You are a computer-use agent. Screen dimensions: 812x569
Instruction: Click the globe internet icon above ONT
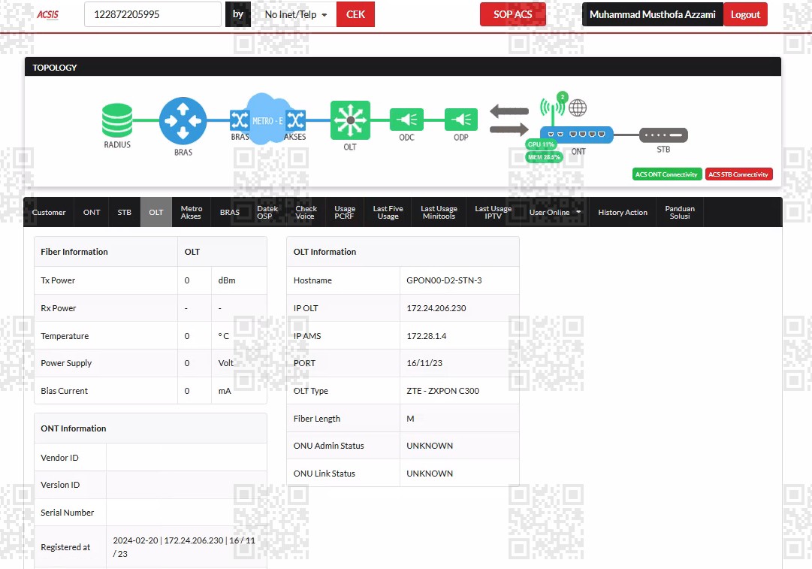click(x=578, y=107)
